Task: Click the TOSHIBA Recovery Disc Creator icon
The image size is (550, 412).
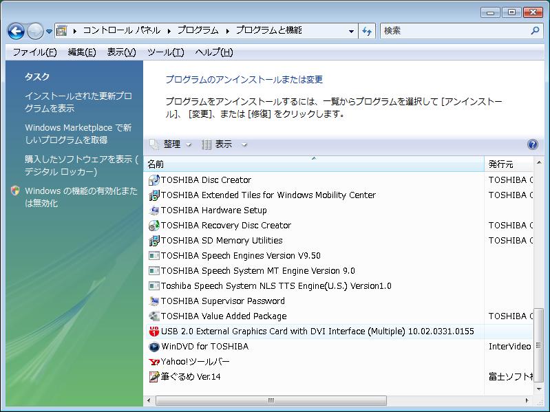Action: (154, 226)
